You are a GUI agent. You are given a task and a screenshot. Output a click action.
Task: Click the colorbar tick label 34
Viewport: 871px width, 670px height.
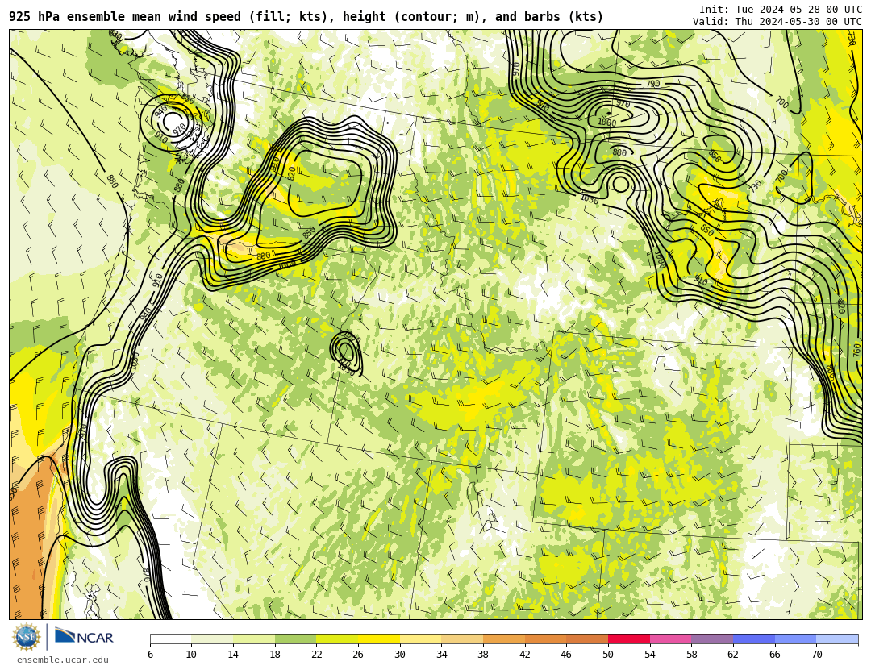click(x=441, y=655)
